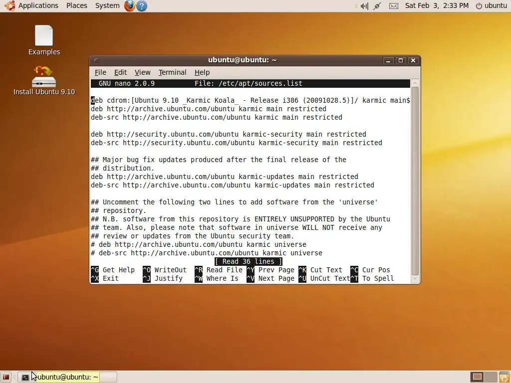
Task: Click the mail envelope indicator
Action: (x=394, y=6)
